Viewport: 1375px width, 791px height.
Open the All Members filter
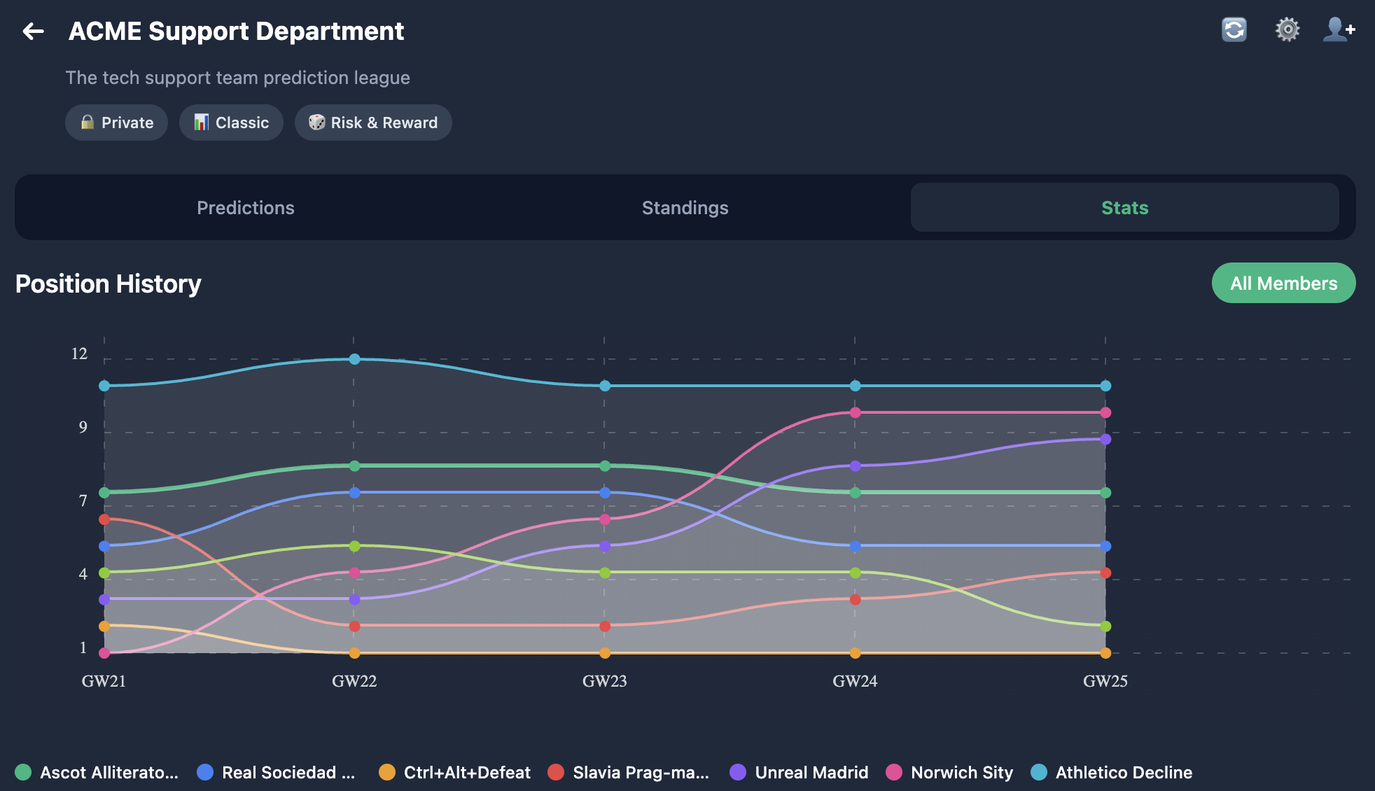[1283, 283]
